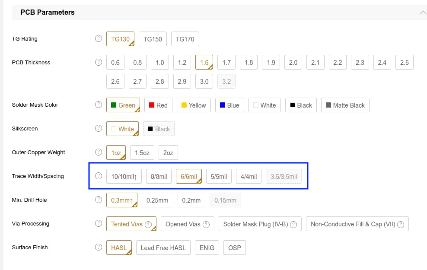Image resolution: width=427 pixels, height=270 pixels.
Task: Choose PCB thickness 2.8
Action: tap(160, 81)
